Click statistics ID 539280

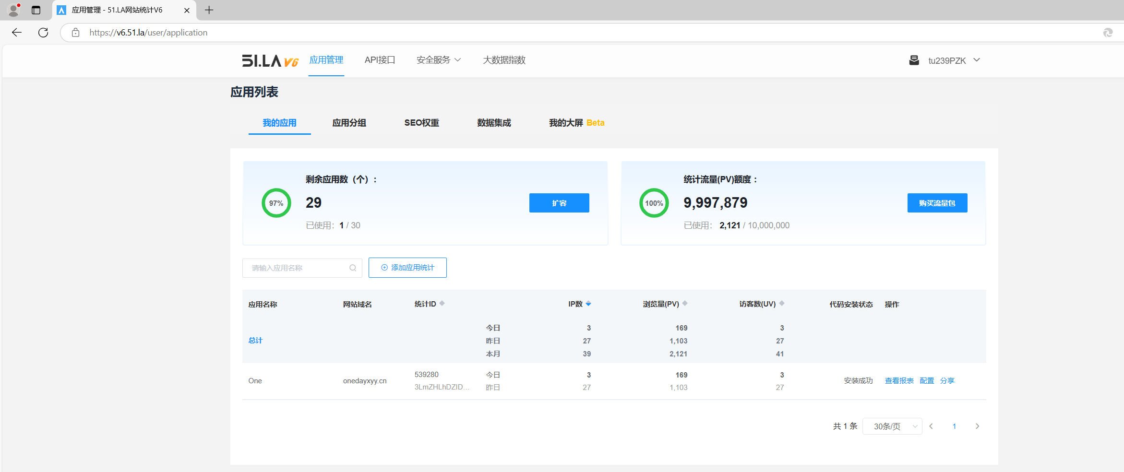[x=427, y=375]
